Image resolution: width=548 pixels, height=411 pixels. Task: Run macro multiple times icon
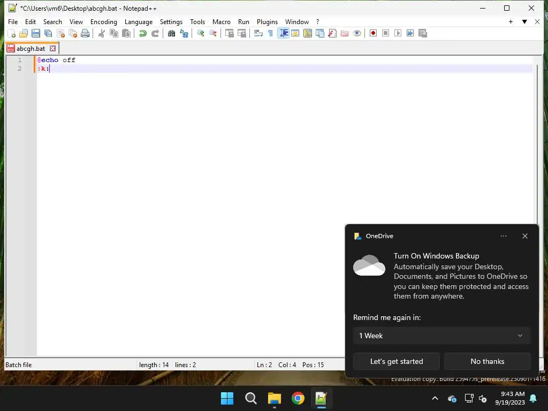tap(410, 33)
